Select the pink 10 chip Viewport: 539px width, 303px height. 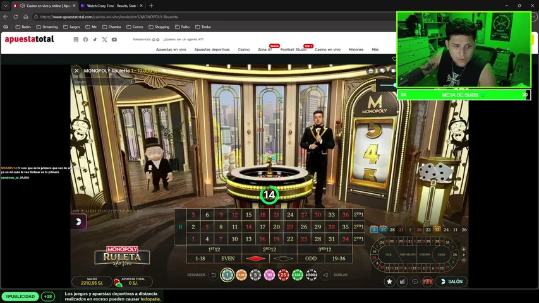tap(269, 275)
